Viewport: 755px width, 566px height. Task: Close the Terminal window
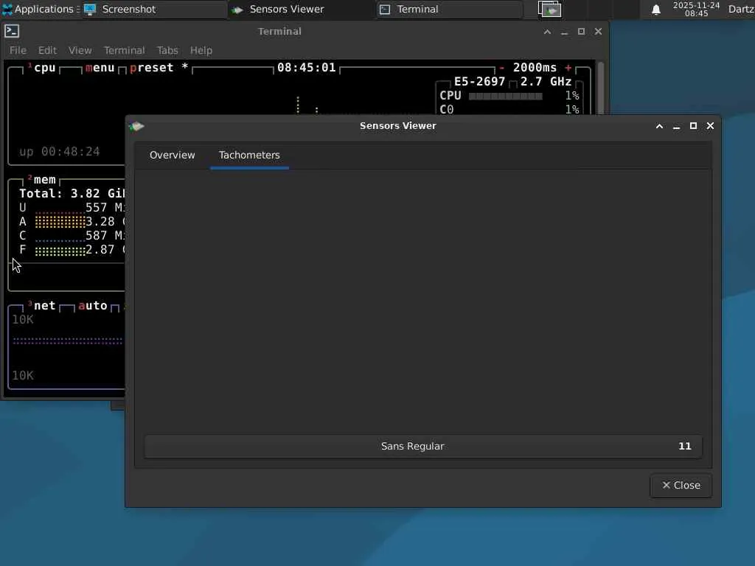click(x=598, y=32)
